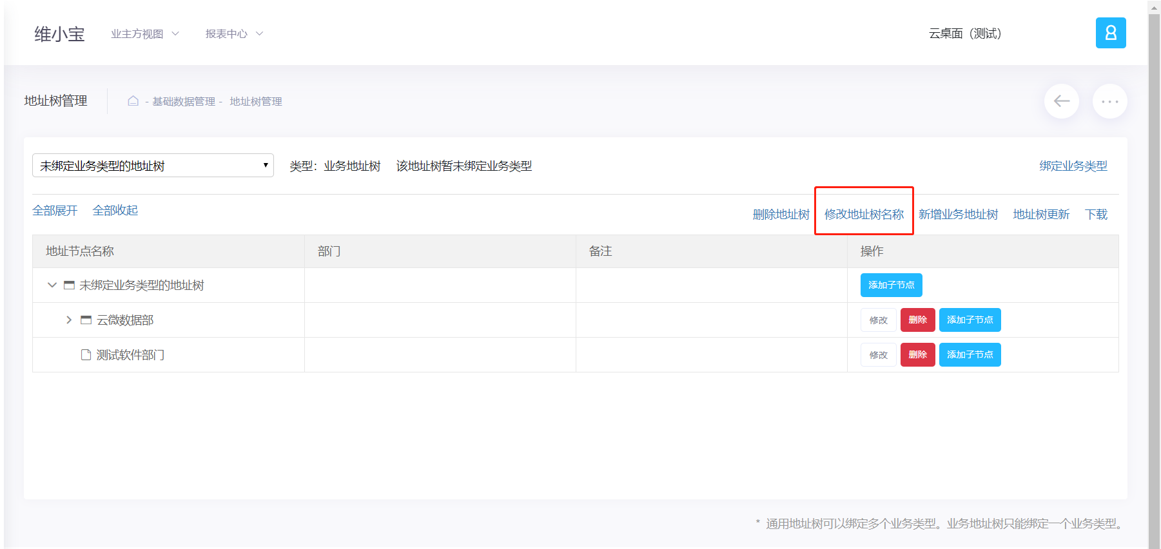Click the 维小宝 logo text
The width and height of the screenshot is (1161, 549).
59,34
